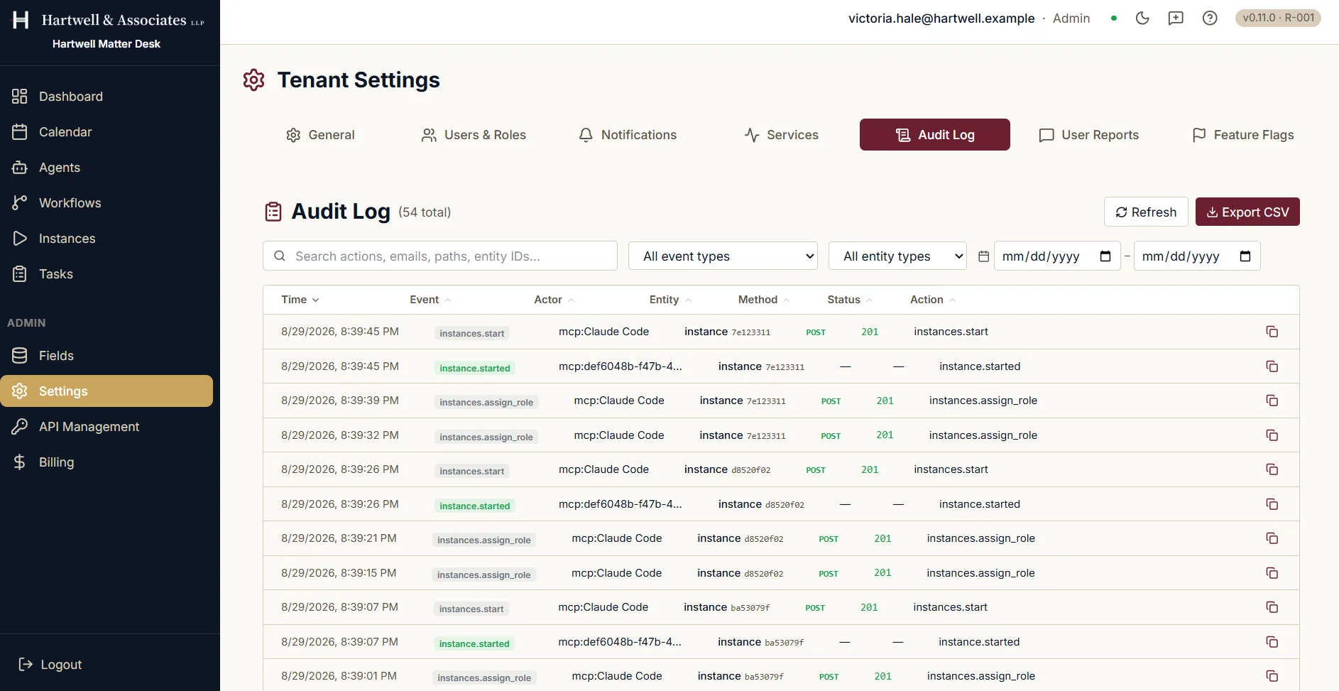
Task: Click instance.started badge at 8:39:45 PM
Action: pyautogui.click(x=475, y=368)
